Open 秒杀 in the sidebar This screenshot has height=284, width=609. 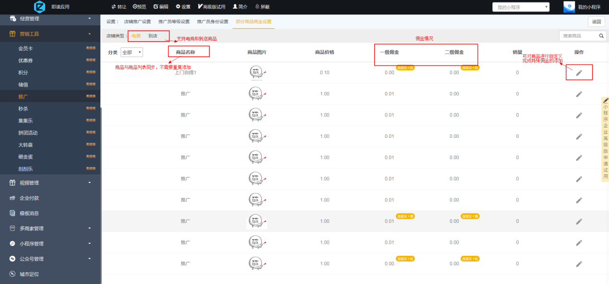pos(23,109)
